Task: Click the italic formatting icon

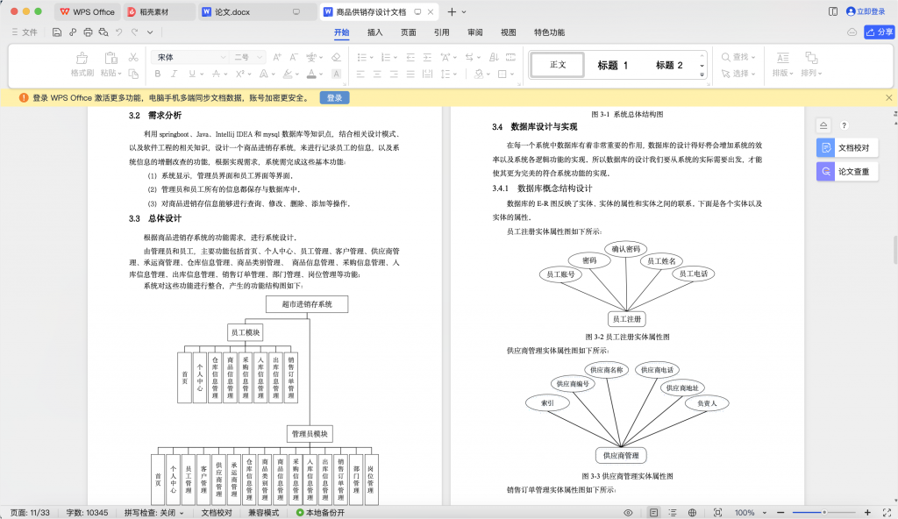Action: click(x=174, y=74)
